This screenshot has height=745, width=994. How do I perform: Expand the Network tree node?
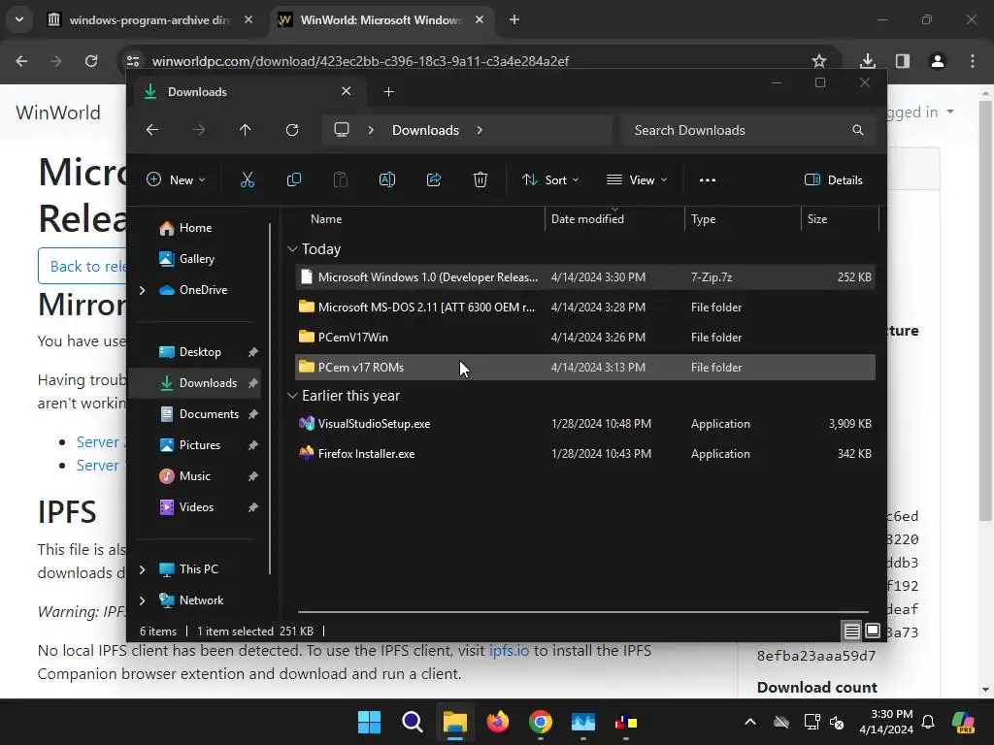143,599
